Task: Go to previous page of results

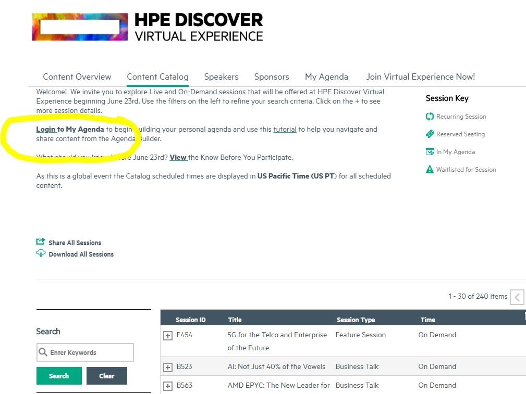Action: coord(517,297)
